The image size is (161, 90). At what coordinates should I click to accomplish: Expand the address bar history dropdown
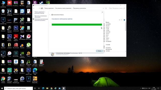click(x=103, y=8)
